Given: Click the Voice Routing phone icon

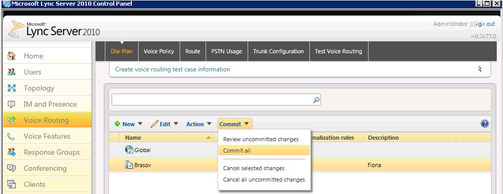Looking at the screenshot, I should click(11, 120).
